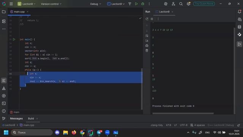
Task: Close the main.cpp tab
Action: point(28,12)
